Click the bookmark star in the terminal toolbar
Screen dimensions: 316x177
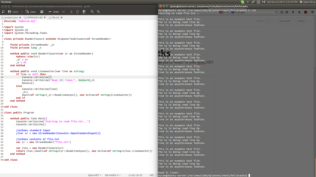coord(282,12)
